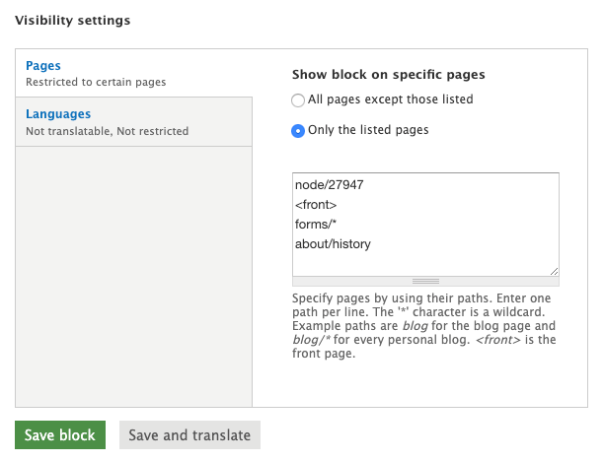This screenshot has width=604, height=462.
Task: Click the 'Visibility settings' heading
Action: pyautogui.click(x=72, y=20)
